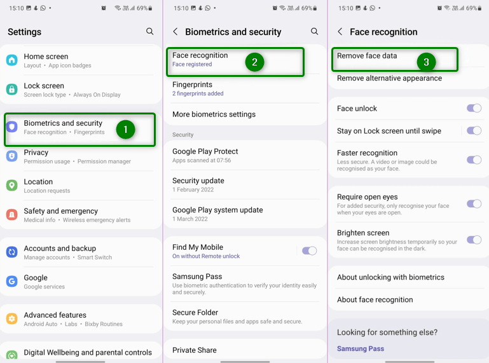Tap the Safety and emergency icon

[x=12, y=215]
